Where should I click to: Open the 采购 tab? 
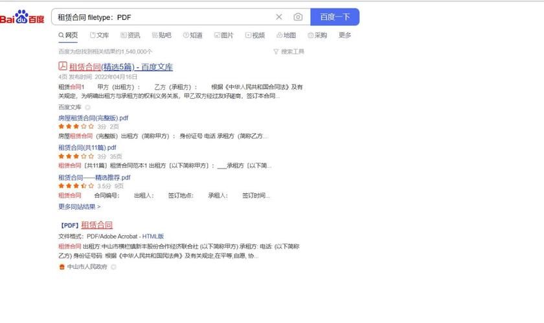[x=317, y=36]
